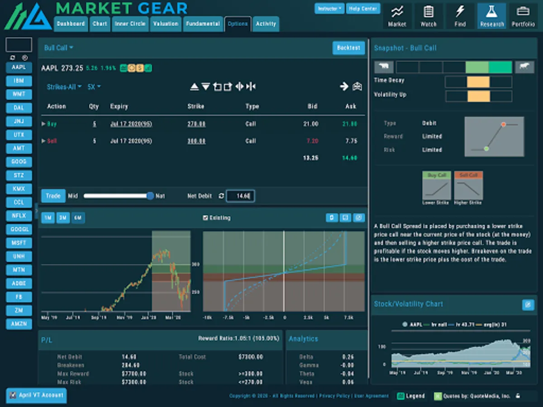Open the Bull Call strategy dropdown

tap(59, 47)
